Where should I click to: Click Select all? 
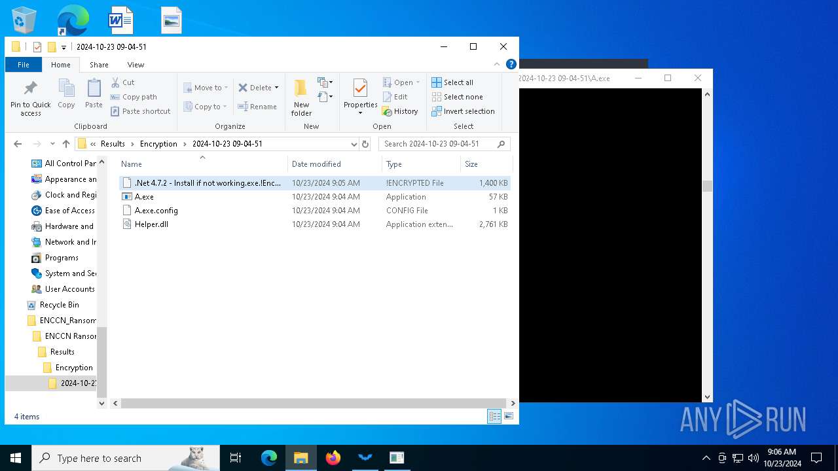(452, 82)
